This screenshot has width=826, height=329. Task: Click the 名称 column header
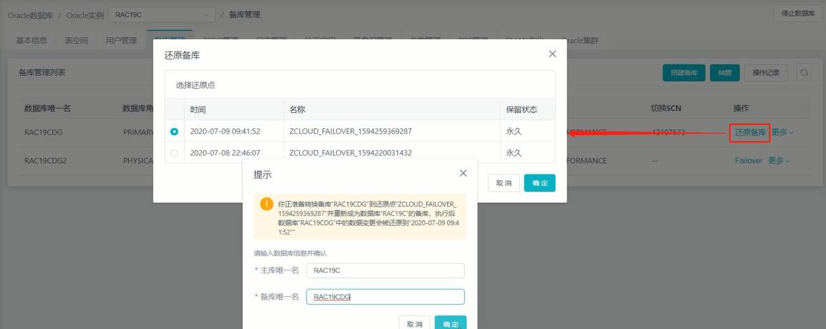coord(297,110)
